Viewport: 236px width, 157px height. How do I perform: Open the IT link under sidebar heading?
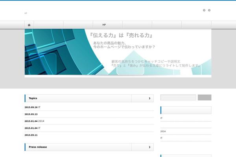tap(161, 118)
